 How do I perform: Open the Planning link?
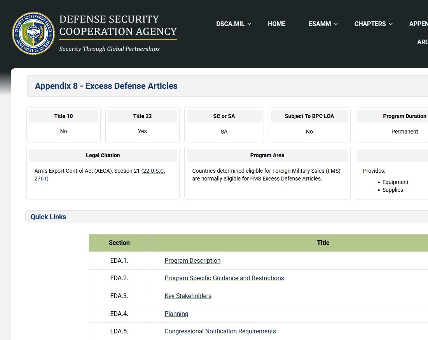pos(176,314)
